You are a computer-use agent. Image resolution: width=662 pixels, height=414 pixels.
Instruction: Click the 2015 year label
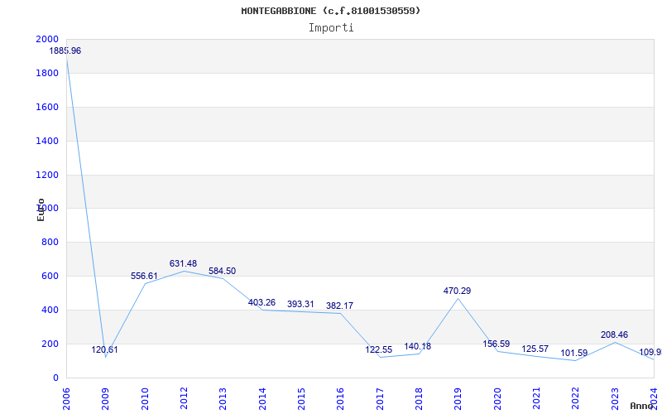pos(301,399)
